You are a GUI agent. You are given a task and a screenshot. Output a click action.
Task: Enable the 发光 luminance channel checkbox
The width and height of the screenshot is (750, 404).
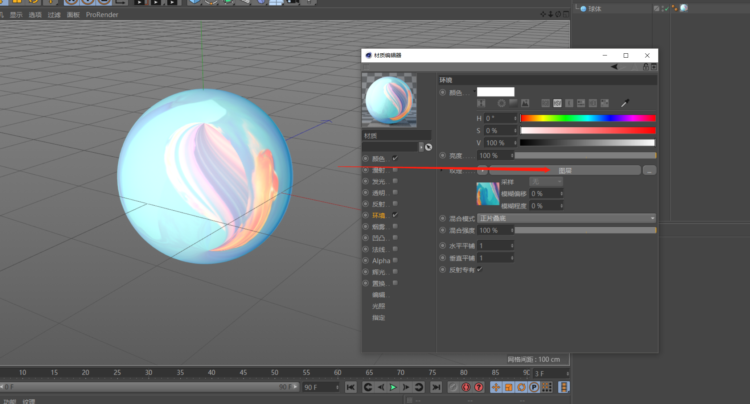(x=395, y=181)
